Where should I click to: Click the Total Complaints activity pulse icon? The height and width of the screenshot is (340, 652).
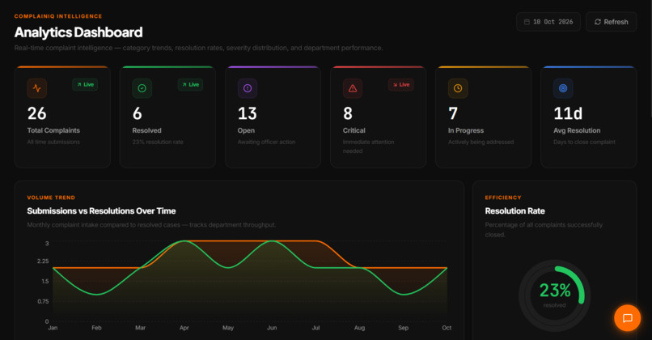click(x=37, y=88)
